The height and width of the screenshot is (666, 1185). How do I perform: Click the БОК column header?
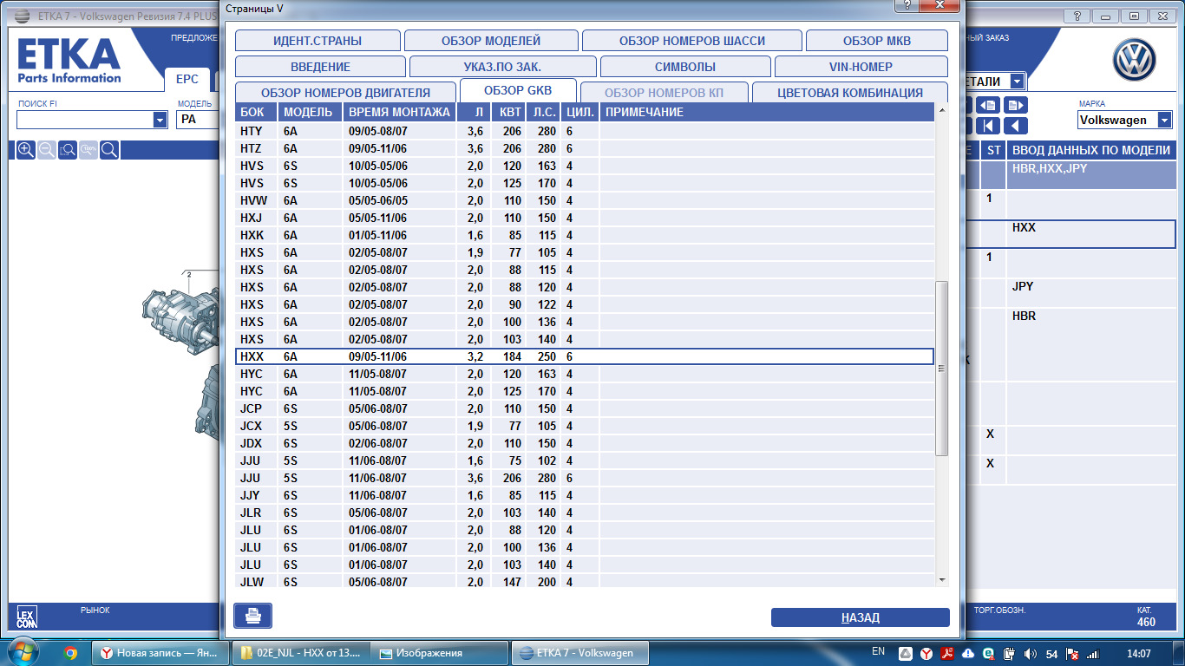tap(257, 112)
